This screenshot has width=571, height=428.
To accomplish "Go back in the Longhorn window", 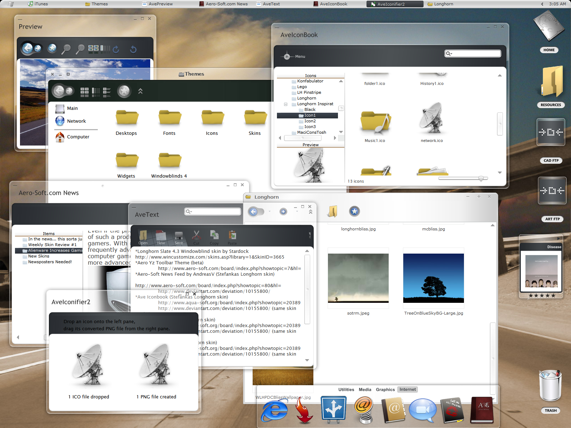I will 253,212.
